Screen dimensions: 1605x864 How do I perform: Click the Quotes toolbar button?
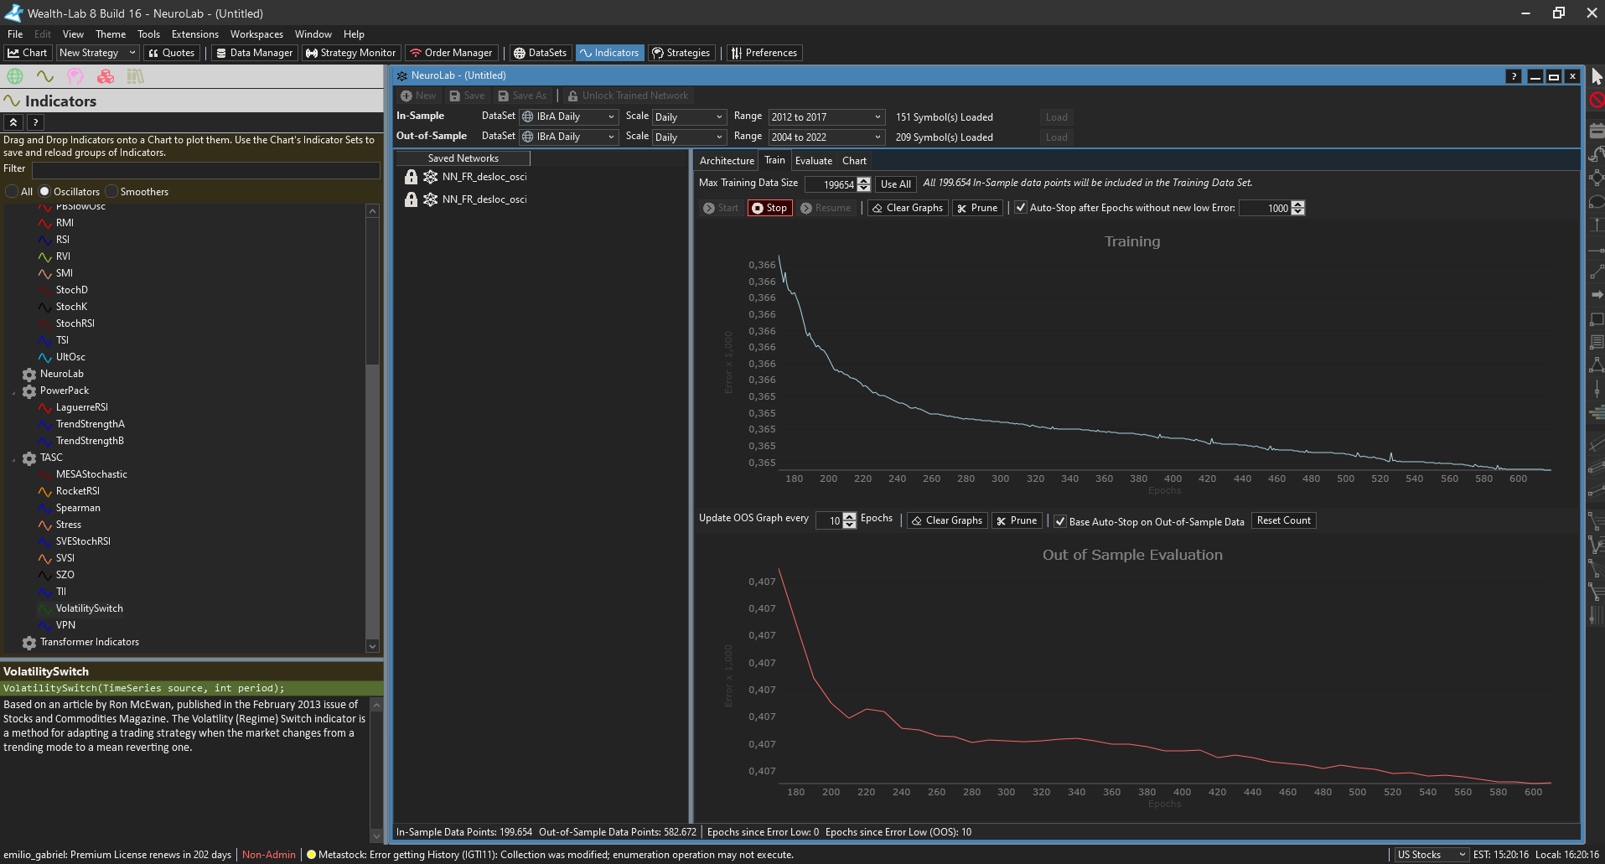171,53
